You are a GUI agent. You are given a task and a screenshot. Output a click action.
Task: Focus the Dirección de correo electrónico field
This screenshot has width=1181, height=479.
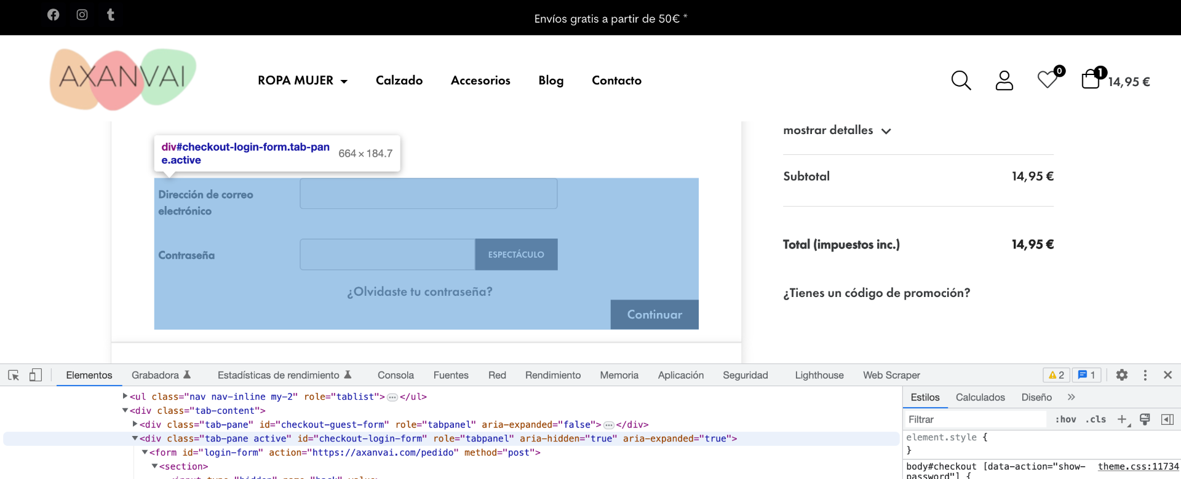pos(429,194)
